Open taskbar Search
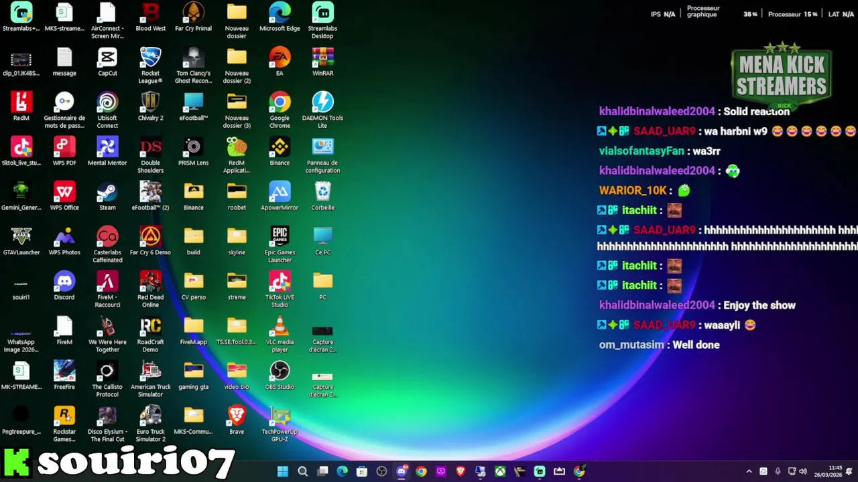This screenshot has width=858, height=482. (302, 471)
